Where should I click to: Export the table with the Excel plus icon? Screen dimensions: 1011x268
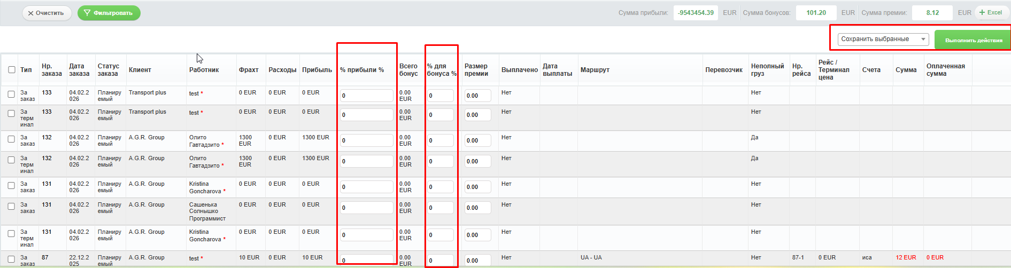982,13
